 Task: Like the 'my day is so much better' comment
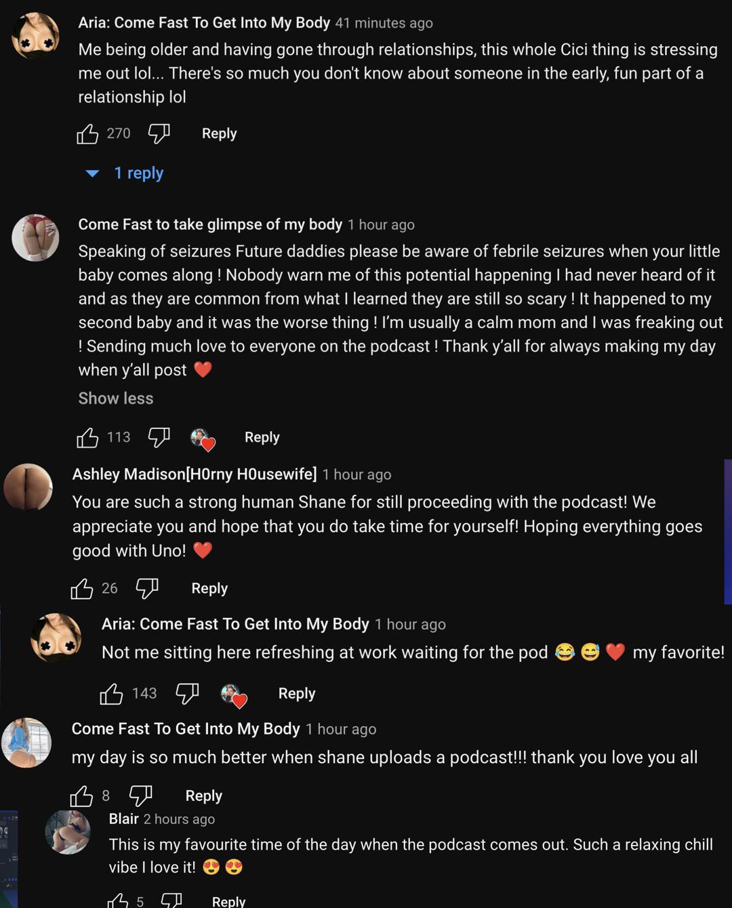pyautogui.click(x=81, y=796)
